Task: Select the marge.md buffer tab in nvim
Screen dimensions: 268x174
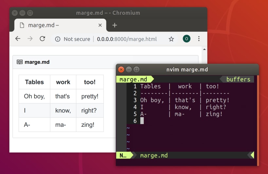Action: pos(135,79)
